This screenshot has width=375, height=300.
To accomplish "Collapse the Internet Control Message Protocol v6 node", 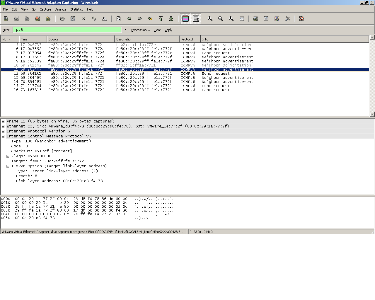I will (x=3, y=136).
